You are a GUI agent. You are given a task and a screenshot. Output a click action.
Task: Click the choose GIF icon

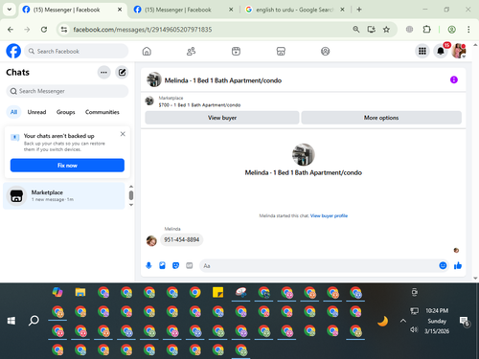click(190, 265)
